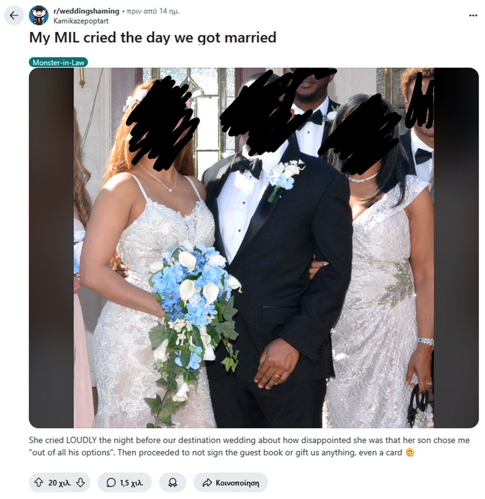Screen dimensions: 485x499
Task: Give an award to the post
Action: 172,482
